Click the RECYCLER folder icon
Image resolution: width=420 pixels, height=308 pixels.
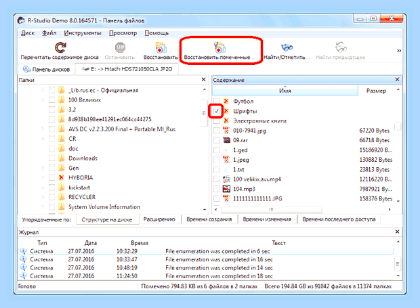62,197
